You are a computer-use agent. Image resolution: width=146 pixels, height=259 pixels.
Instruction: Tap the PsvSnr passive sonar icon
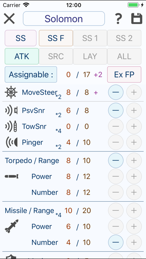pyautogui.click(x=11, y=111)
